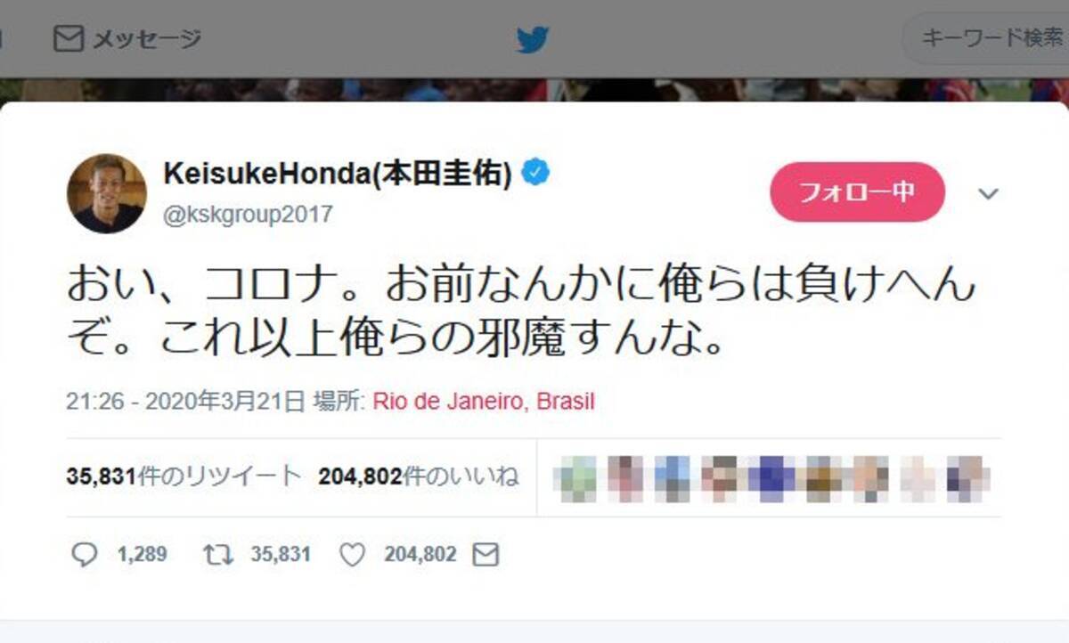Open the メッセージ menu item
The image size is (1069, 643).
[x=126, y=39]
